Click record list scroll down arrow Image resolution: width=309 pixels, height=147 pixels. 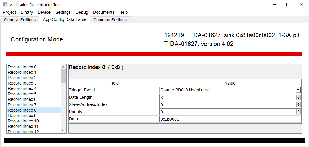coord(63,130)
